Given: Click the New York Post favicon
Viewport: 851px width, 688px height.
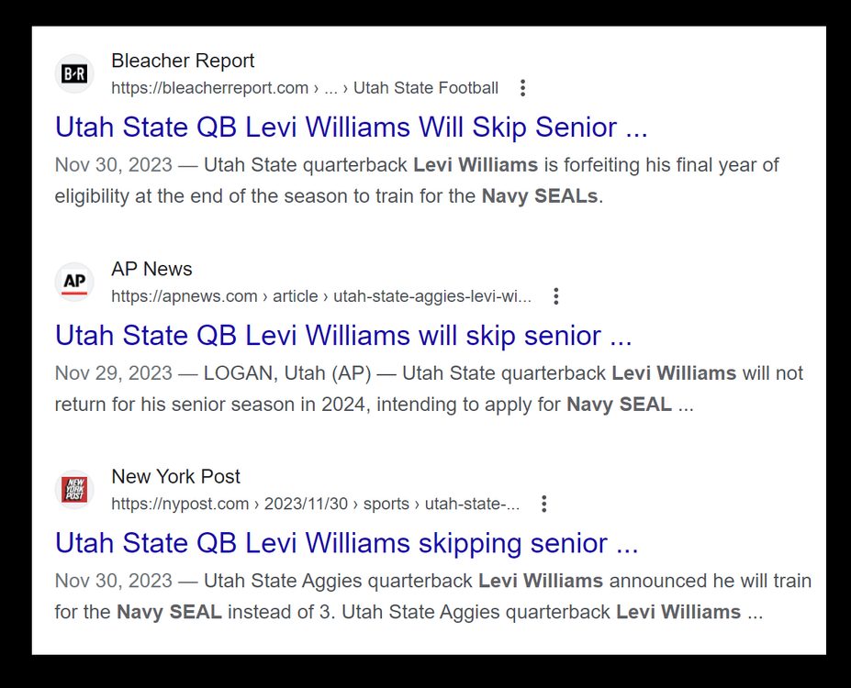Looking at the screenshot, I should point(74,490).
